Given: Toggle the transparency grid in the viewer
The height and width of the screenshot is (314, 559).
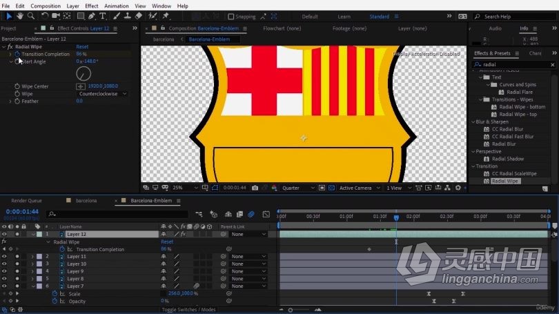Looking at the screenshot, I should 331,188.
